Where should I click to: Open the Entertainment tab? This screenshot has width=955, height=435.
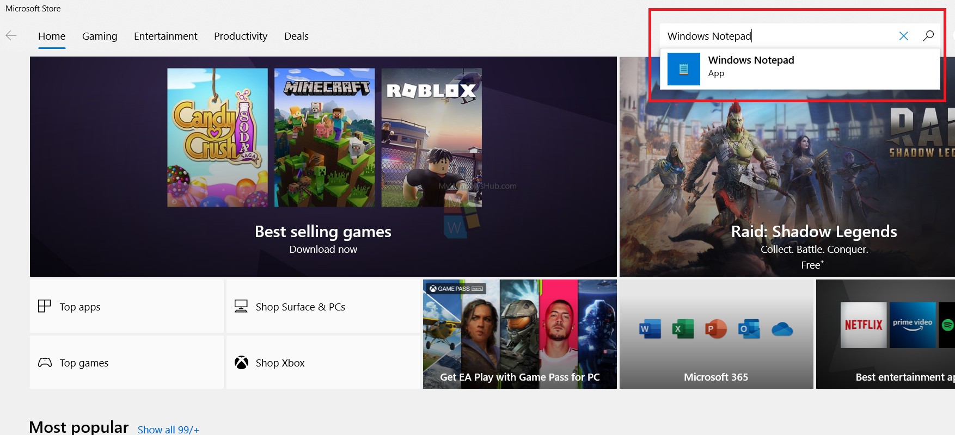pyautogui.click(x=166, y=36)
